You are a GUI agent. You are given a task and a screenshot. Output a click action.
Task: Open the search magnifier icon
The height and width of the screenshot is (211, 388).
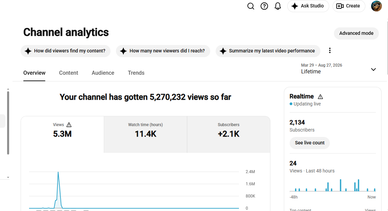coord(251,6)
